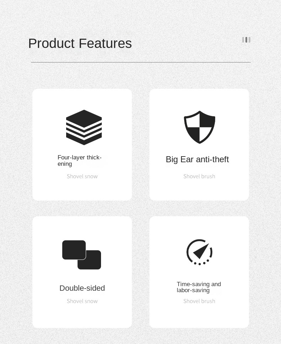
Task: Open the Time-saving feature card
Action: (x=199, y=272)
